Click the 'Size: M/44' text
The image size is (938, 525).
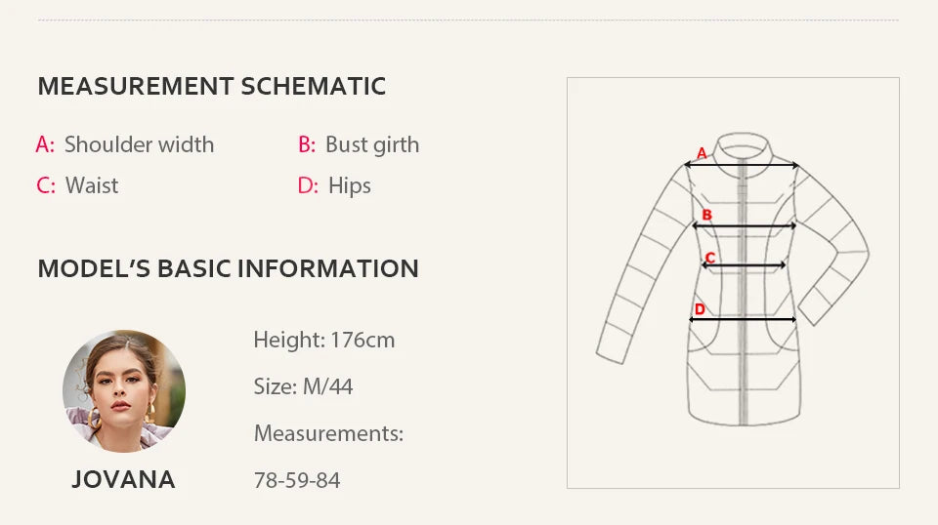(303, 386)
